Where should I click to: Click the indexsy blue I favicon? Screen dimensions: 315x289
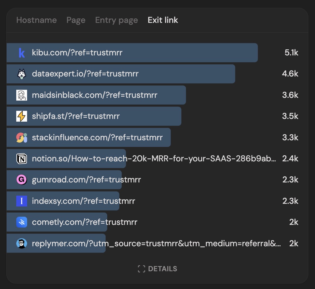click(22, 201)
